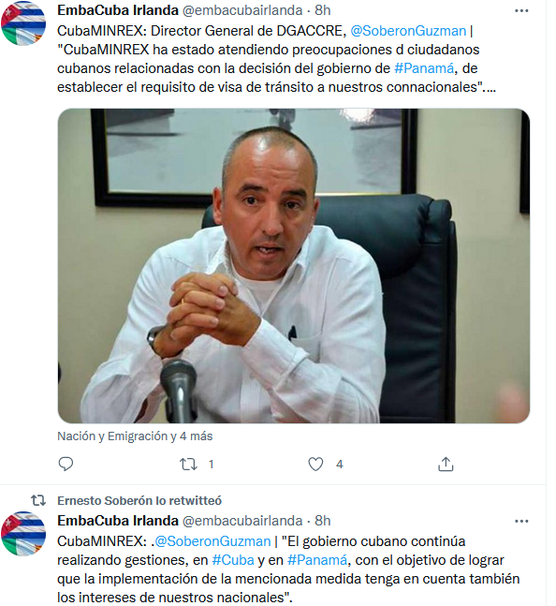Reply to the first tweet via comment icon
Screen dimensions: 556x606
point(66,464)
